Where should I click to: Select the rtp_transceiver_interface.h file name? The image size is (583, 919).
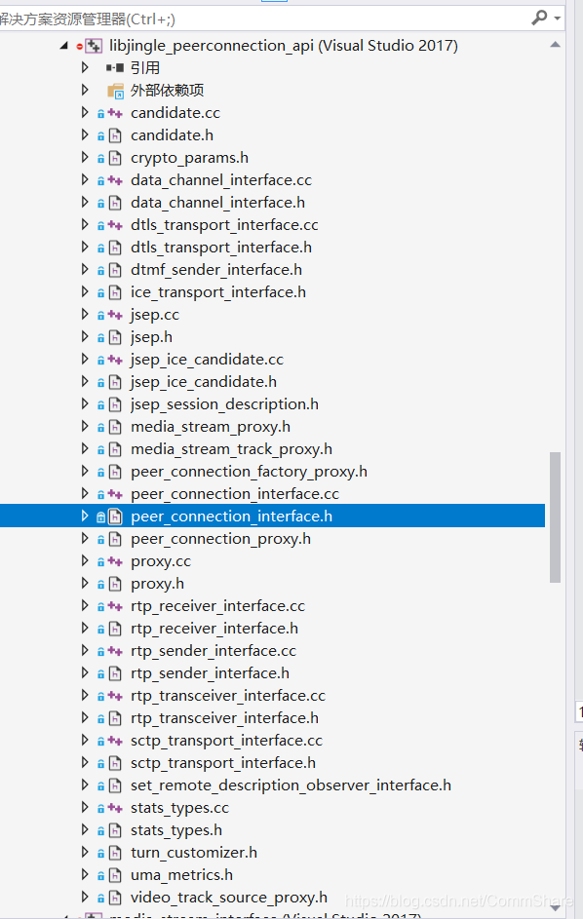(x=224, y=718)
